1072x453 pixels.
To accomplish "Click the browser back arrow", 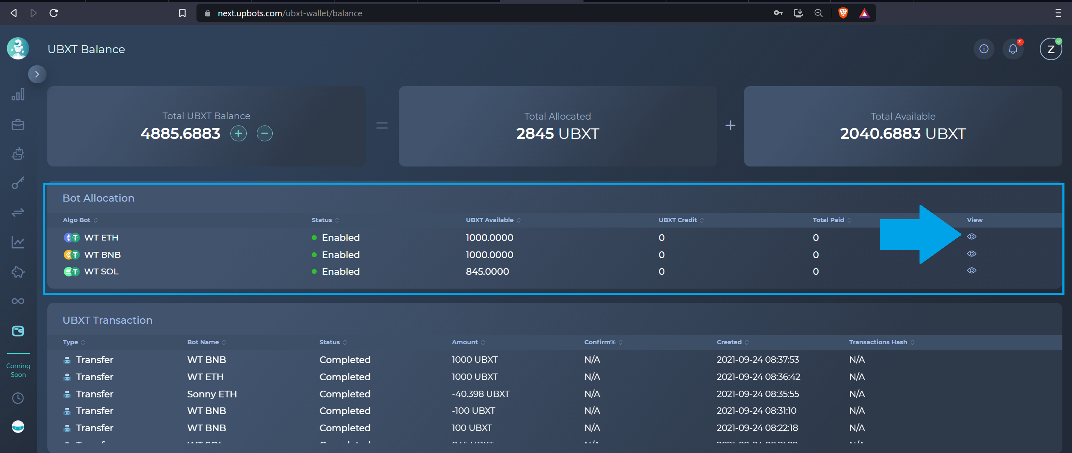I will [x=13, y=13].
